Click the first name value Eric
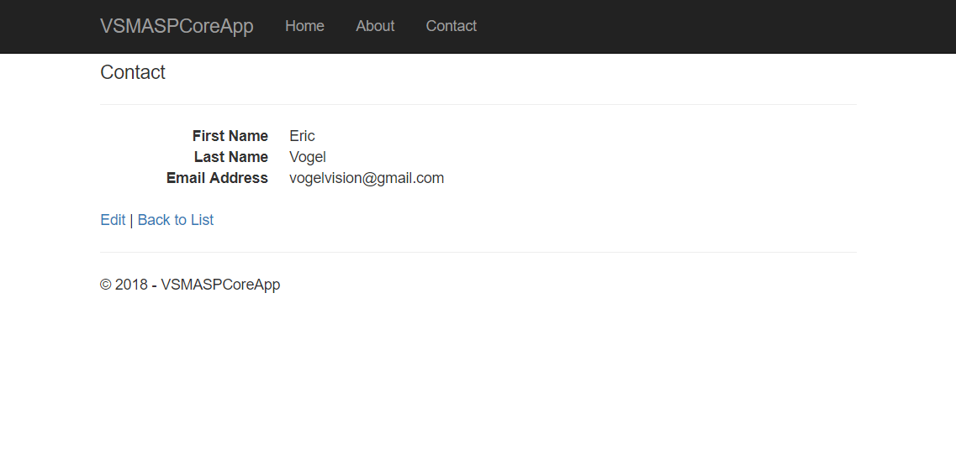The width and height of the screenshot is (956, 471). point(302,136)
